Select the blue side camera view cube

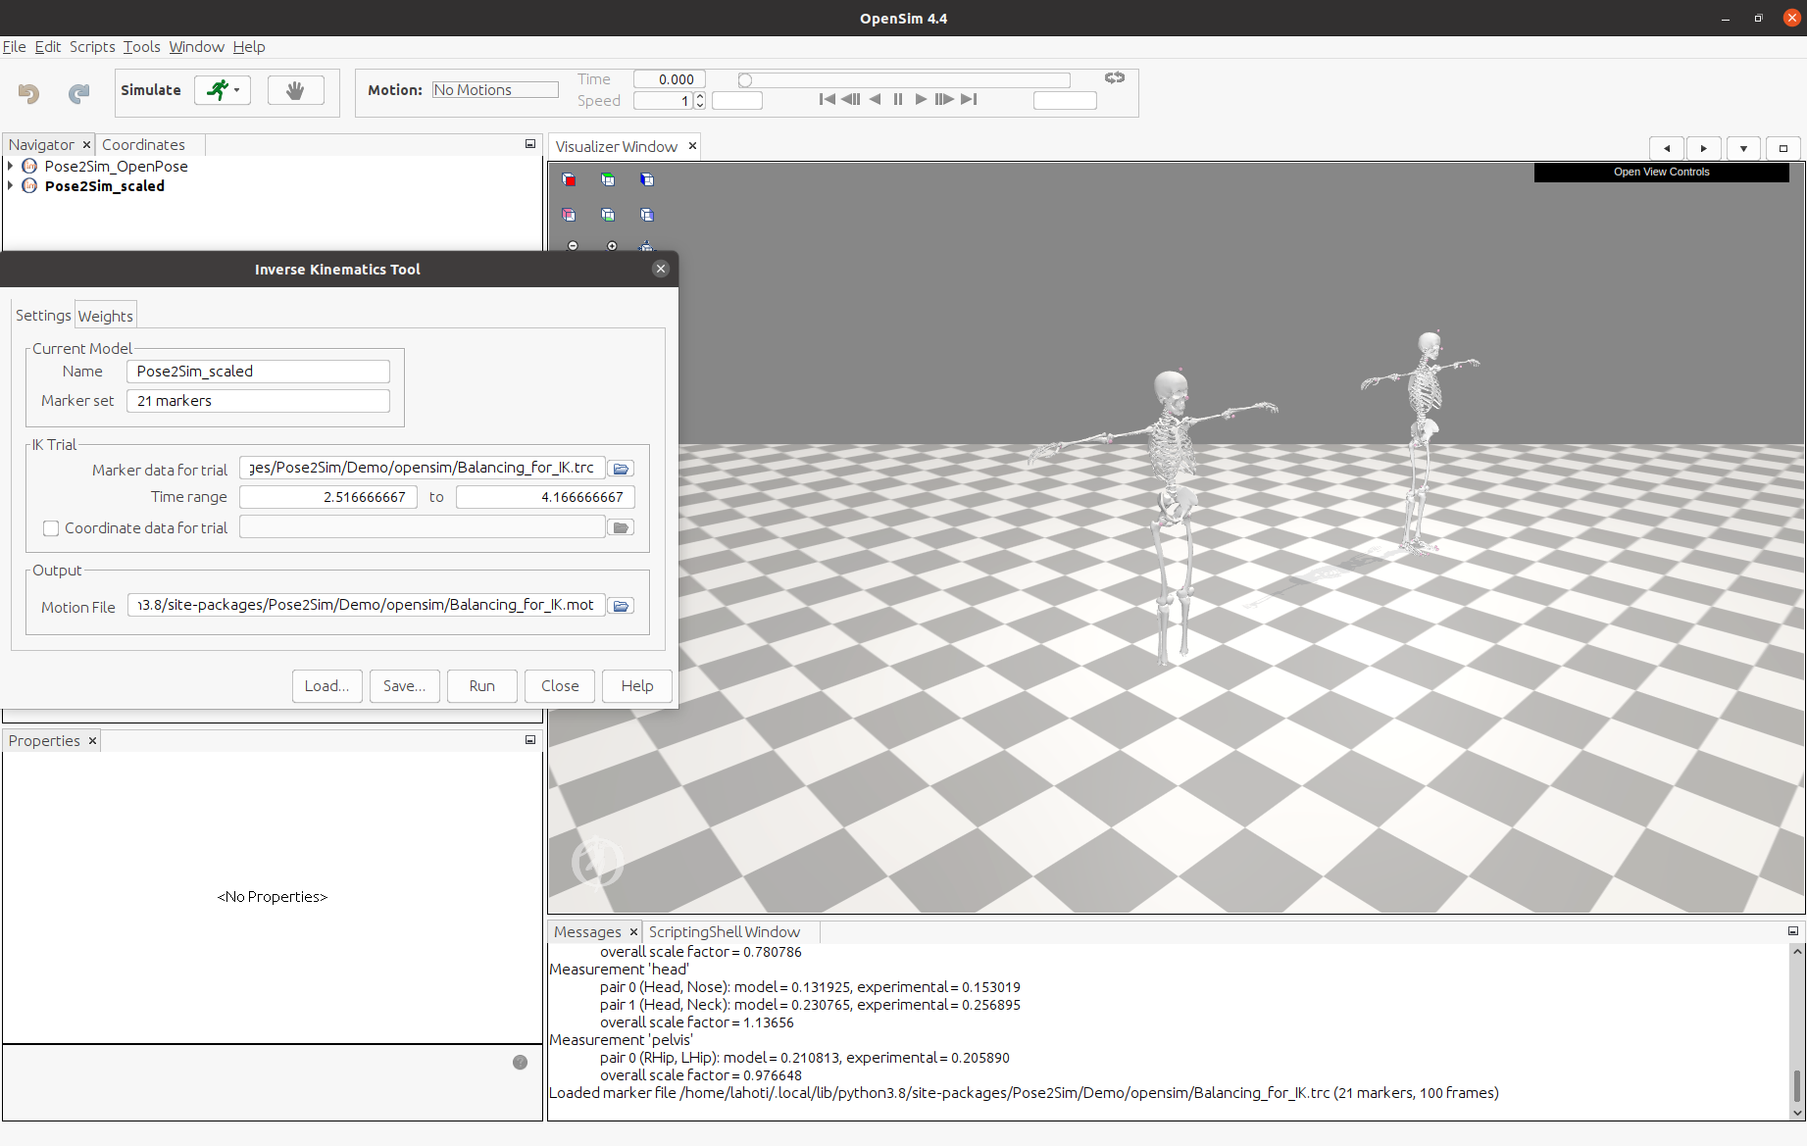point(647,179)
